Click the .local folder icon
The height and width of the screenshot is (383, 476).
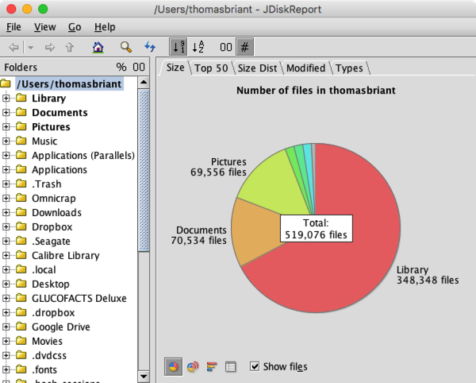(21, 269)
